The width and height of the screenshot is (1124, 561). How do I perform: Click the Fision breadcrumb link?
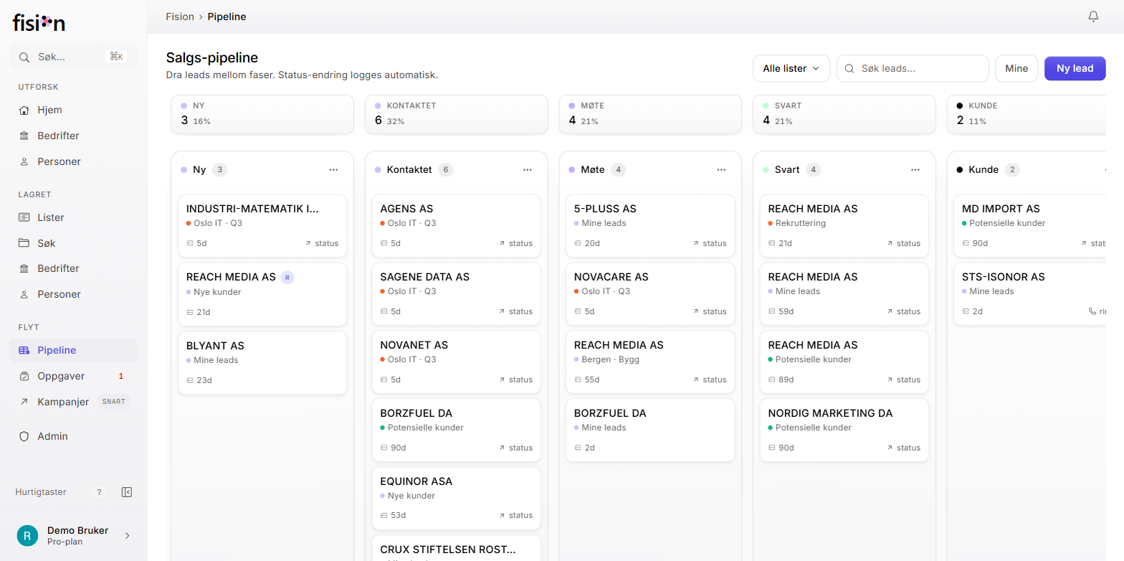click(180, 16)
